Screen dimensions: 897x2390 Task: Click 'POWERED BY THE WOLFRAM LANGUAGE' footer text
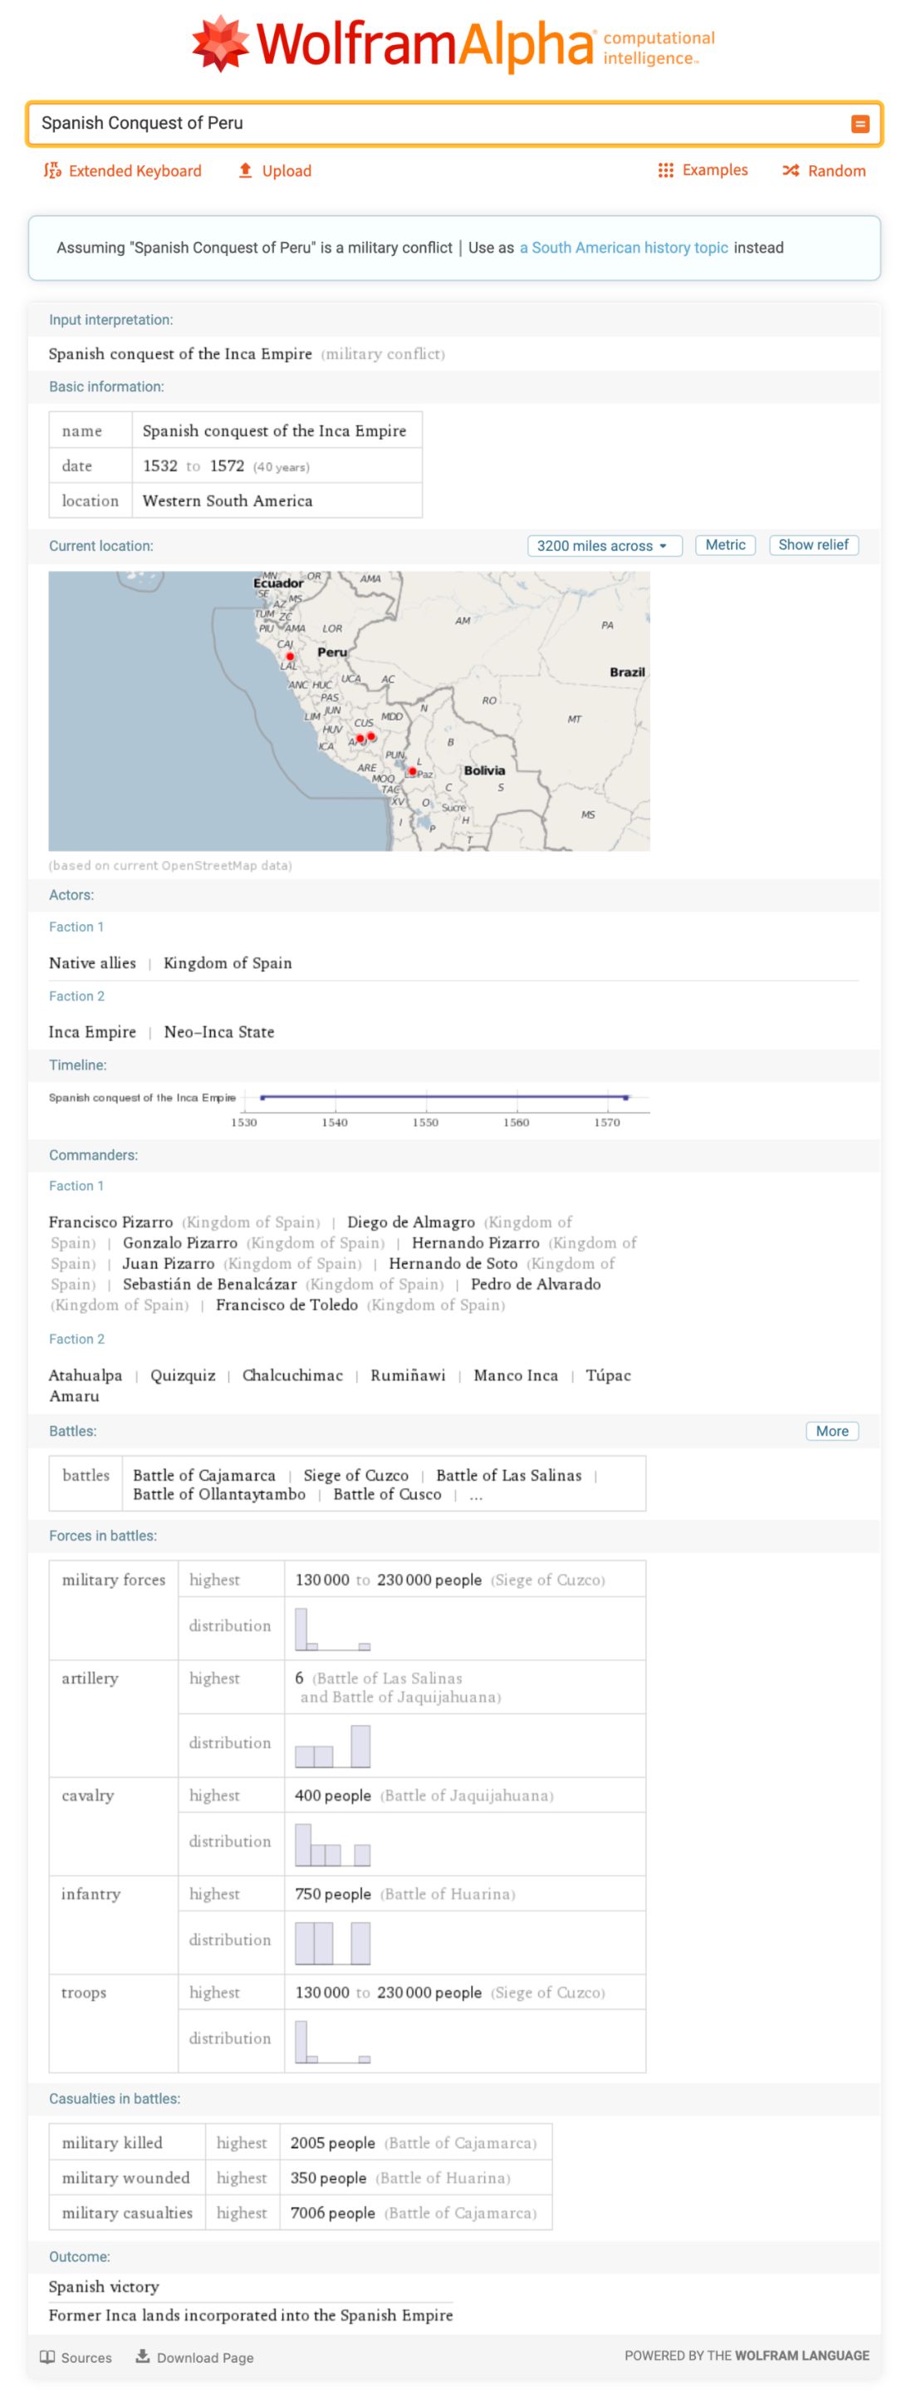coord(746,2356)
